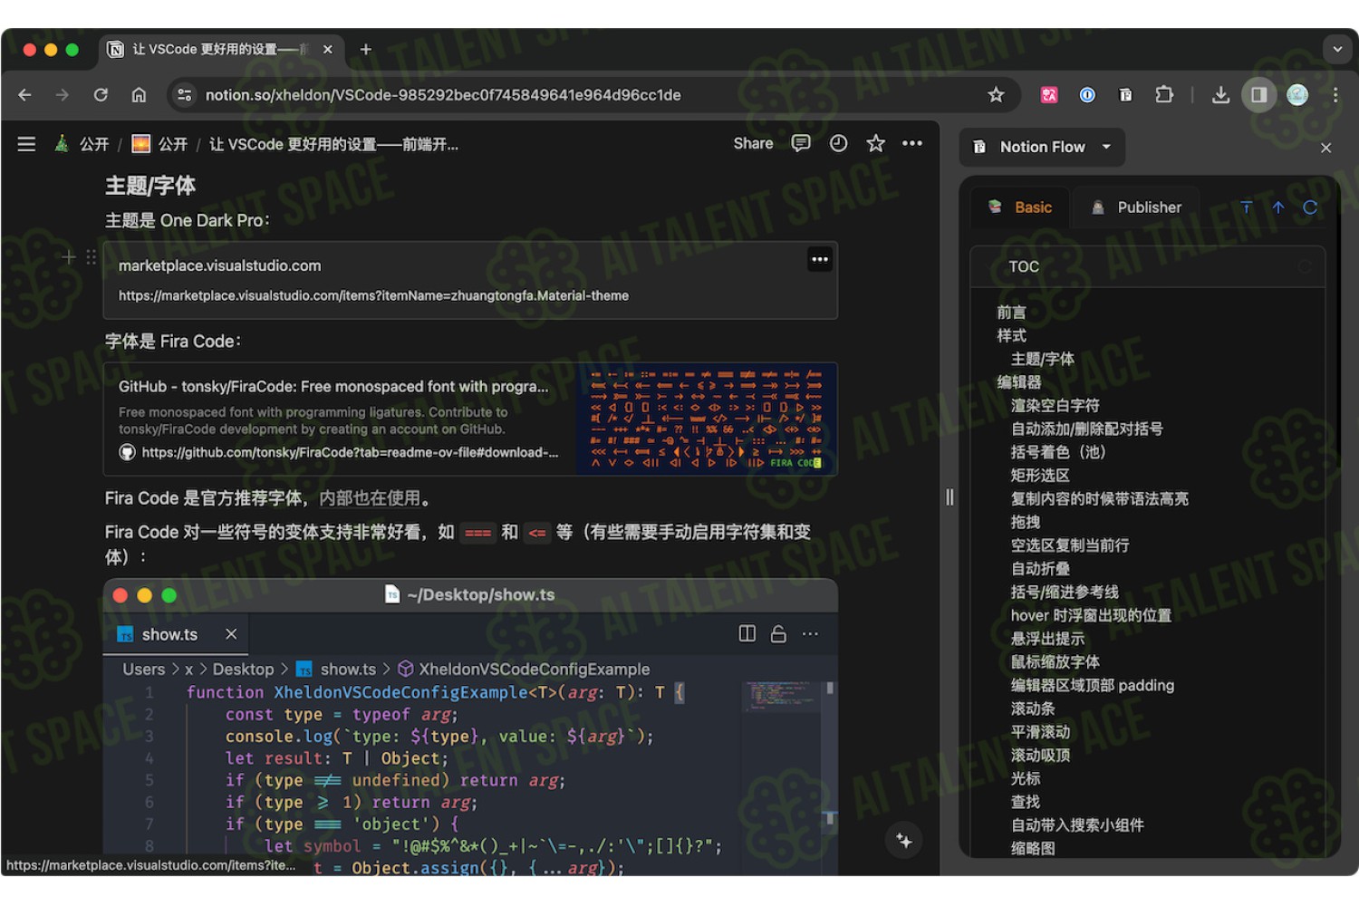Refresh the TOC with circular arrow

click(1310, 207)
